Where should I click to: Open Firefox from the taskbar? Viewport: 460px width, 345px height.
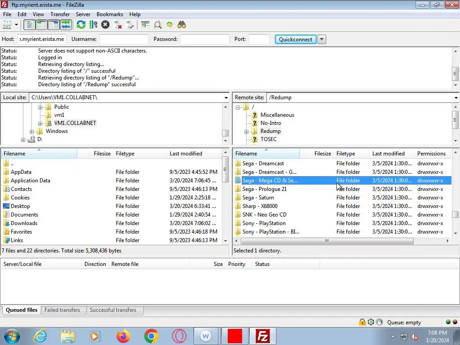coord(124,336)
